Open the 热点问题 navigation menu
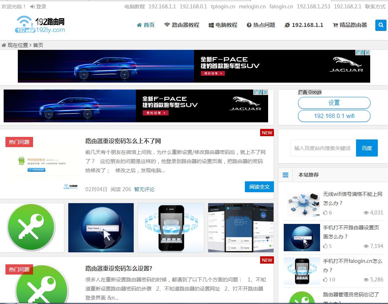388x304 pixels. tap(261, 25)
